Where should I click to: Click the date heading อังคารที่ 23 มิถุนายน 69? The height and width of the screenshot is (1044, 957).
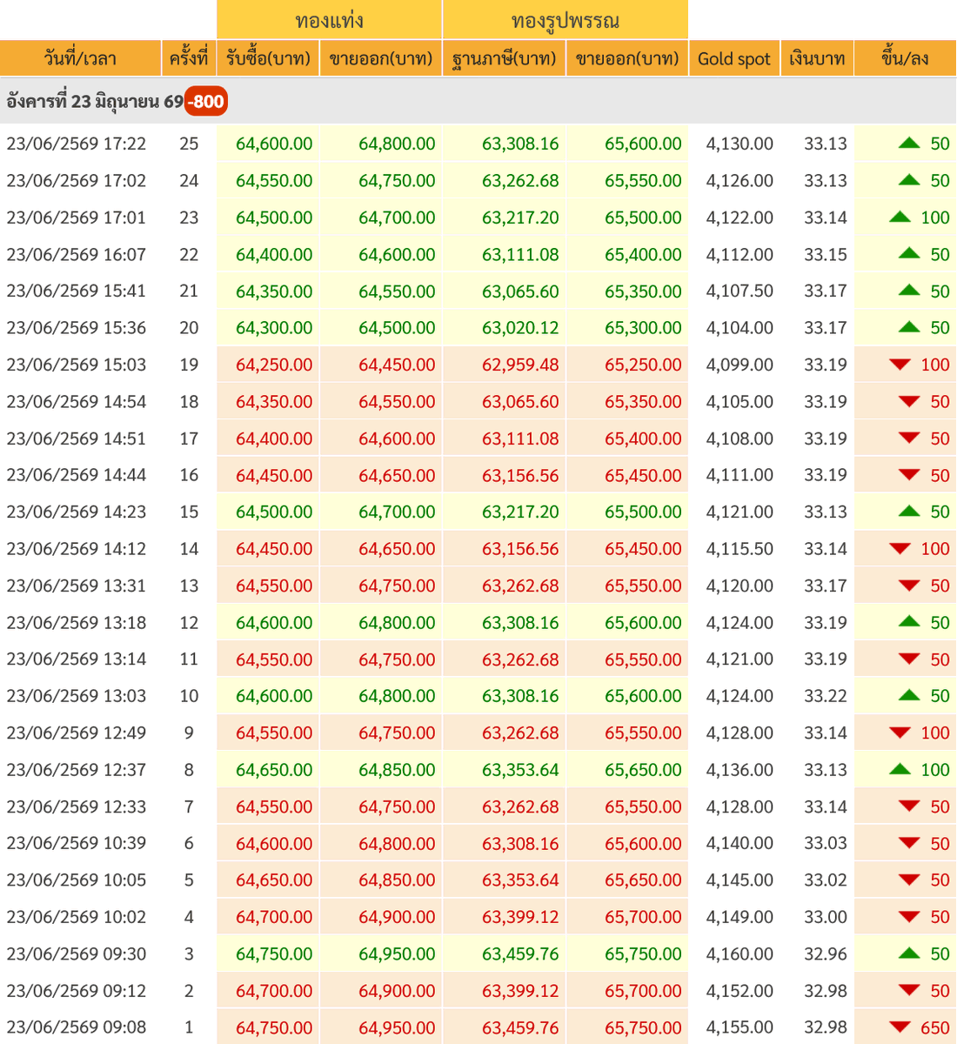click(x=95, y=102)
